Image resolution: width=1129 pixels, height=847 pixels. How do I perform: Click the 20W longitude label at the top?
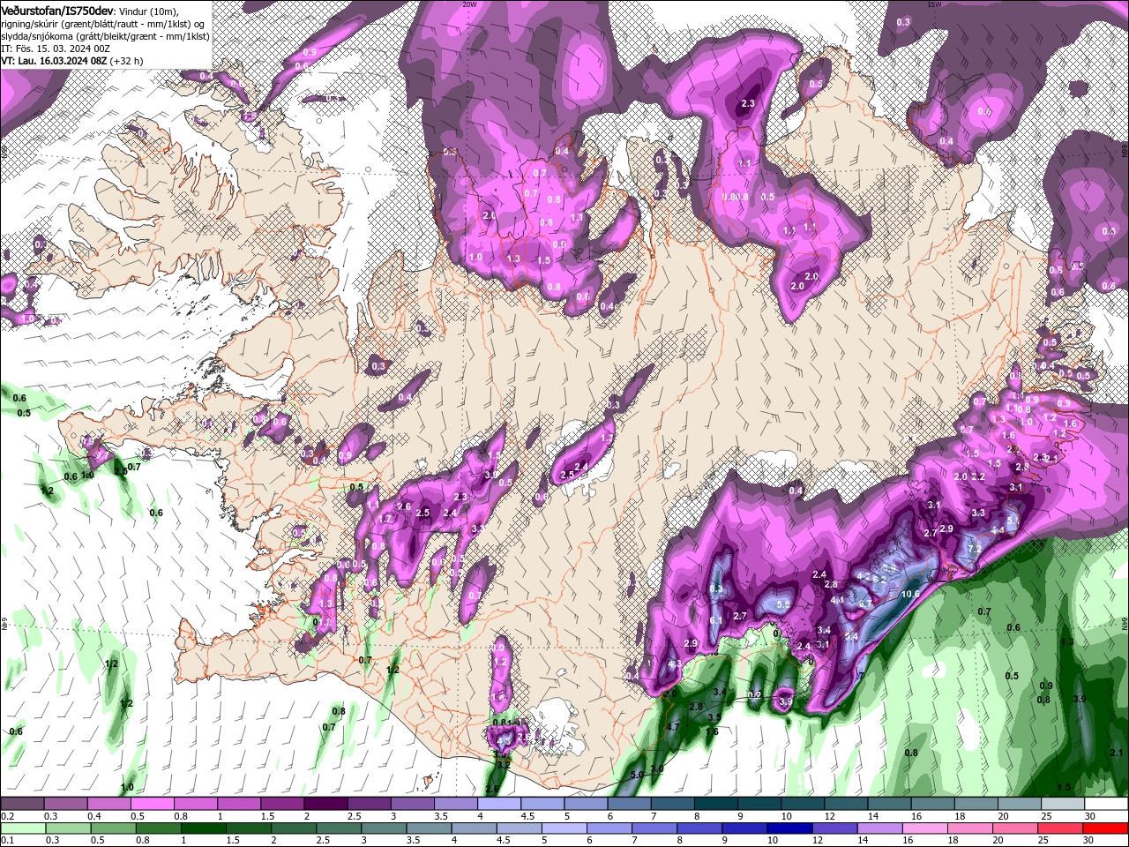pos(469,4)
